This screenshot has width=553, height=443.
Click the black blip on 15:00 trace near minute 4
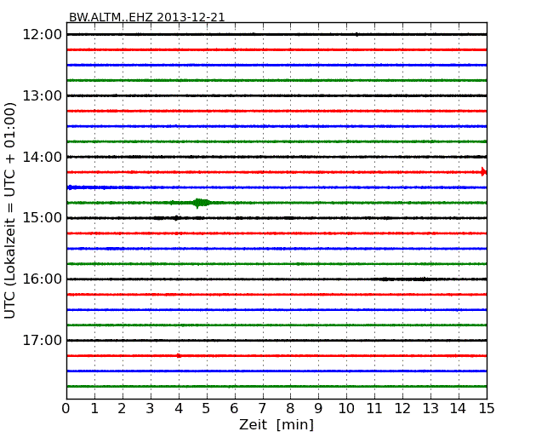176,218
